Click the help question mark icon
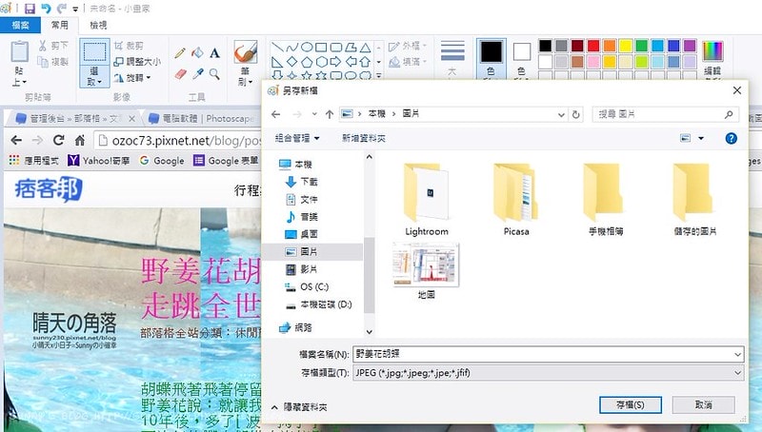The height and width of the screenshot is (432, 762). (731, 138)
